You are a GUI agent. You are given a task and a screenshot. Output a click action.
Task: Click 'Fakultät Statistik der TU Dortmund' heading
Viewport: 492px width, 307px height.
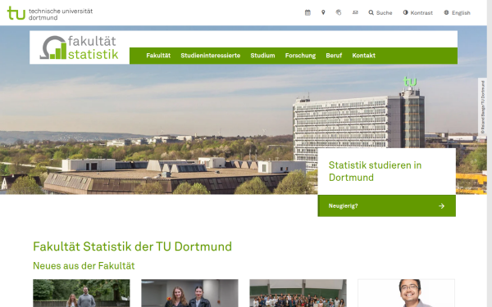coord(132,247)
